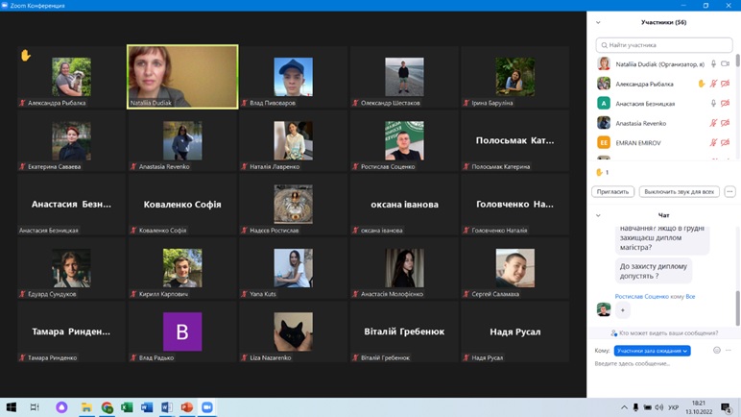Click the raised hand count icon
The width and height of the screenshot is (741, 417).
(599, 172)
